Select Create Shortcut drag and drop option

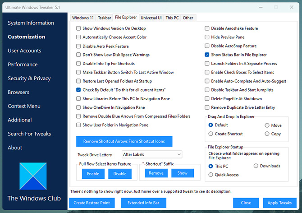coord(210,134)
